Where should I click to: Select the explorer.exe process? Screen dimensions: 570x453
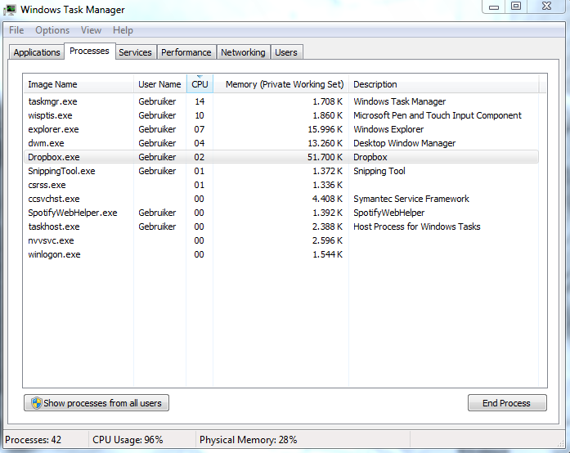tap(281, 129)
